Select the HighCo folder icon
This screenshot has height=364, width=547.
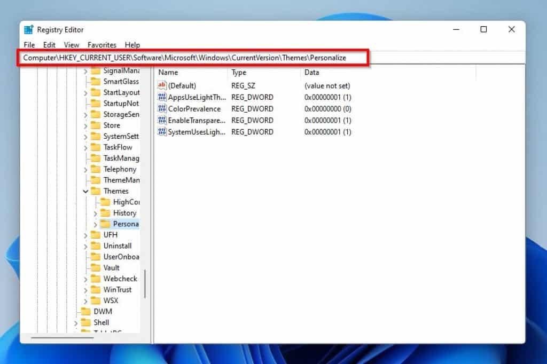coord(105,202)
